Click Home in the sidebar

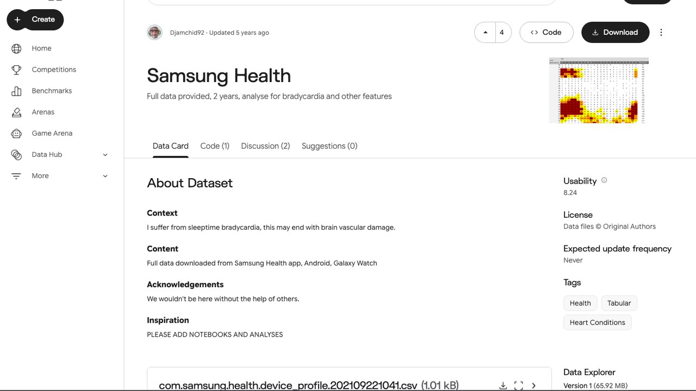coord(41,48)
